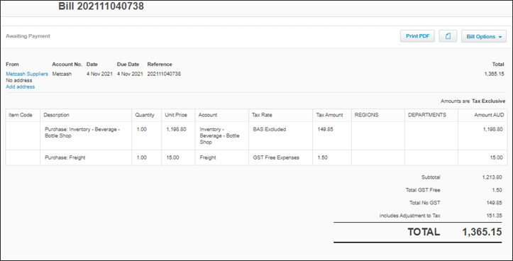Click the Awaiting Payment status label
513x261 pixels.
point(28,36)
